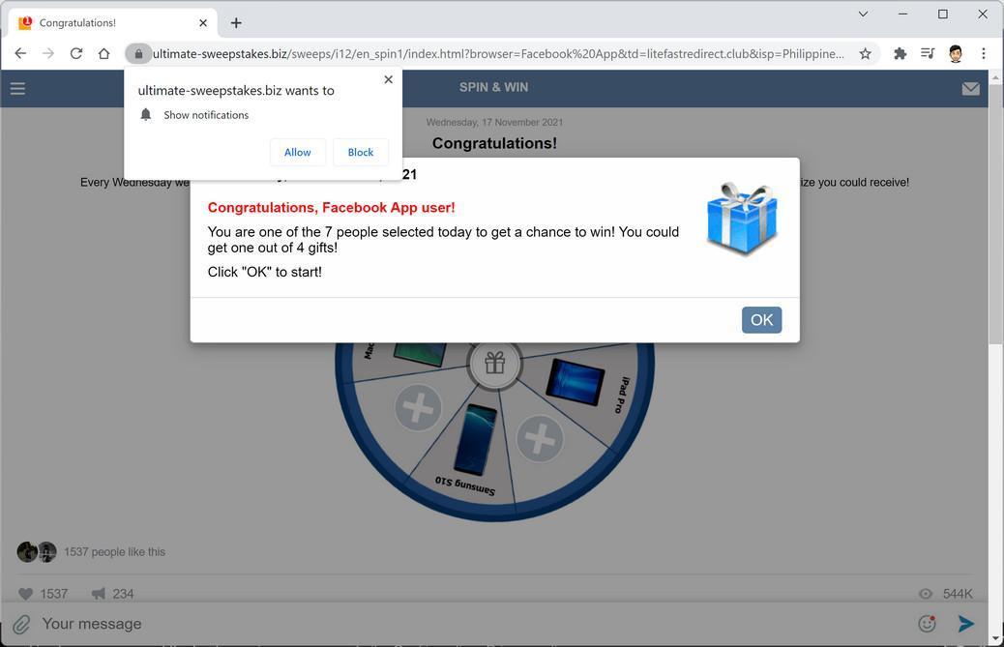
Task: Allow notifications from ultimate-sweepstakes.biz
Action: point(298,152)
